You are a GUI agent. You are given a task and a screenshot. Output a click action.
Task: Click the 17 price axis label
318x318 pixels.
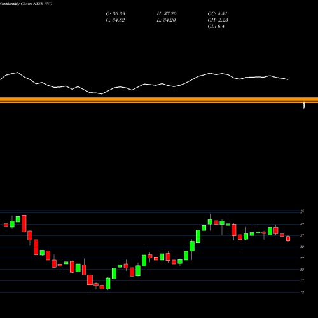coord(302,281)
